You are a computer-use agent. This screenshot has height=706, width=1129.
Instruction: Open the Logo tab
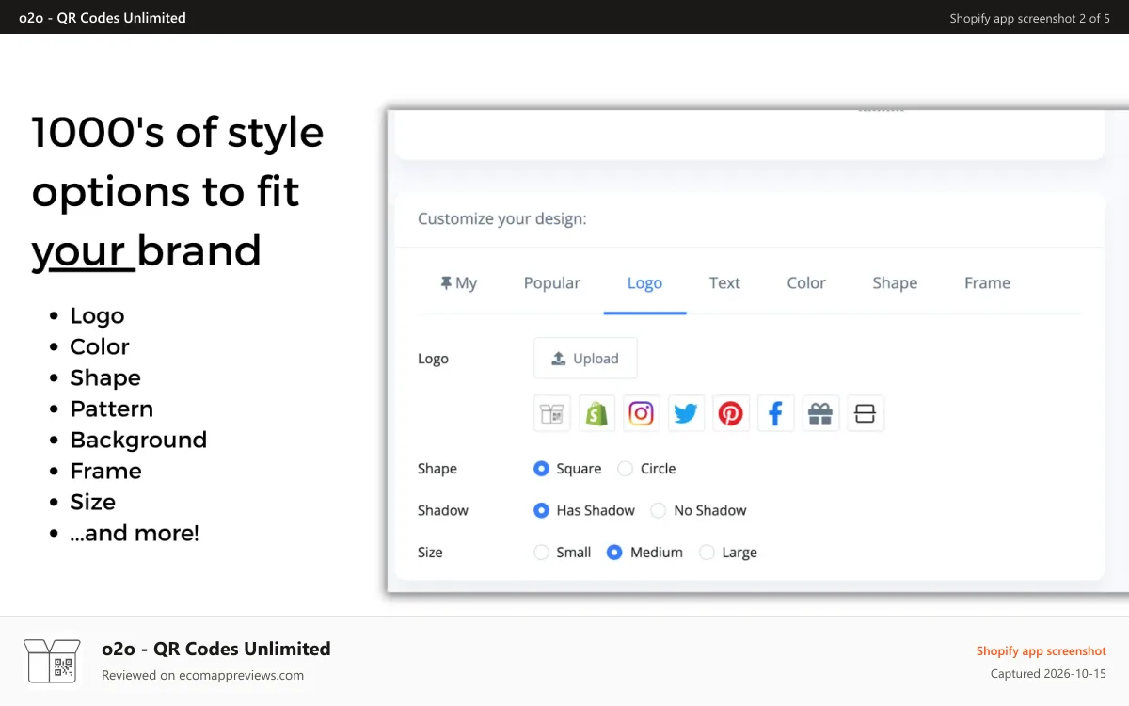(644, 282)
